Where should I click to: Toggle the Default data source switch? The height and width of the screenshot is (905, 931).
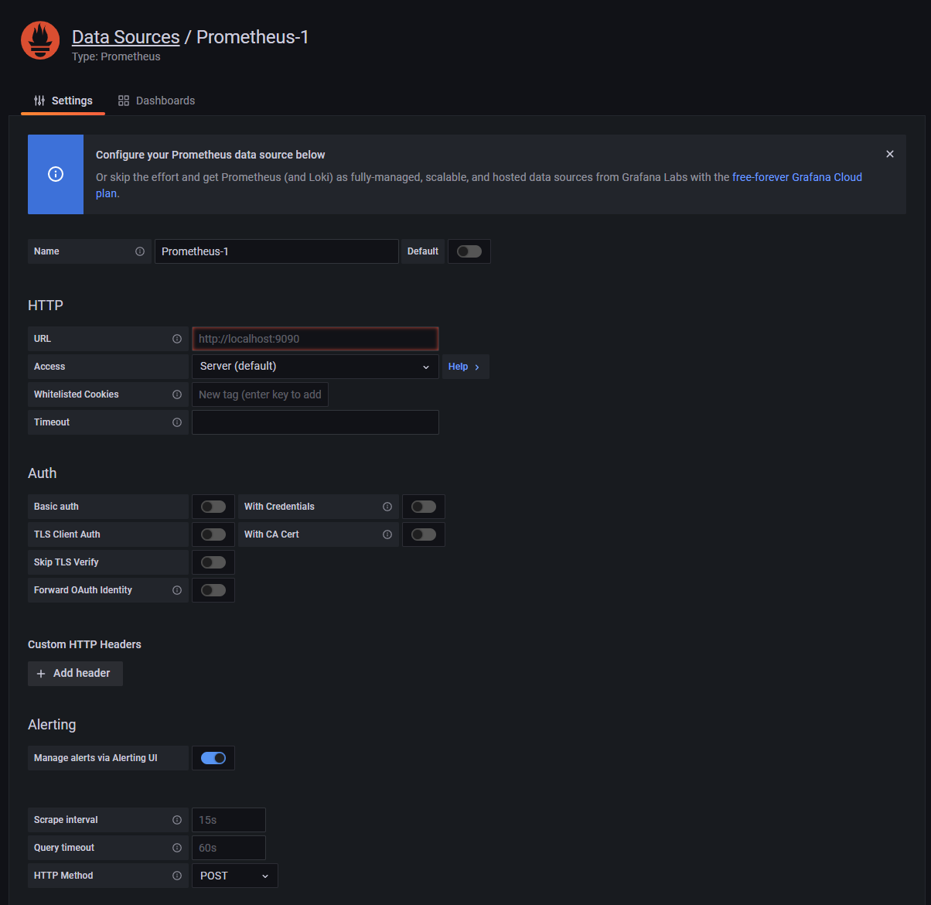click(x=469, y=251)
